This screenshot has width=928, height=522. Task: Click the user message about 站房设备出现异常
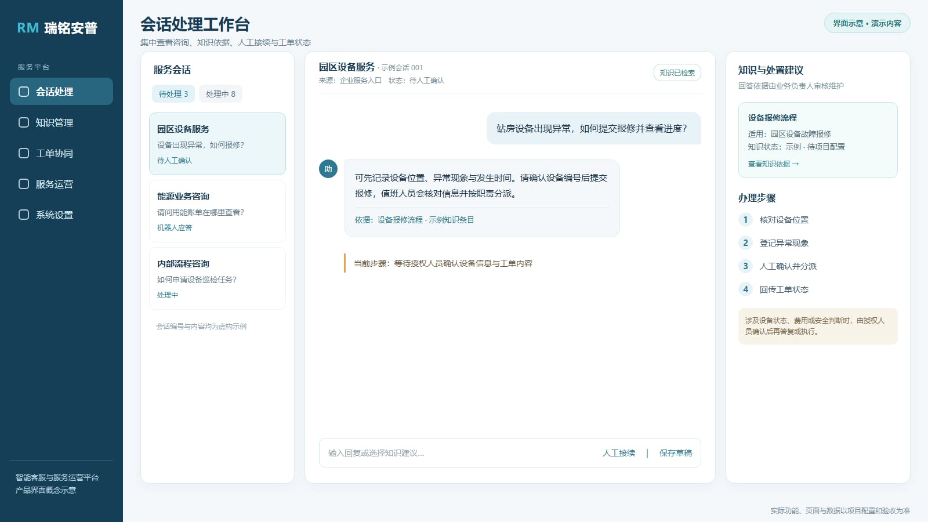pyautogui.click(x=594, y=128)
